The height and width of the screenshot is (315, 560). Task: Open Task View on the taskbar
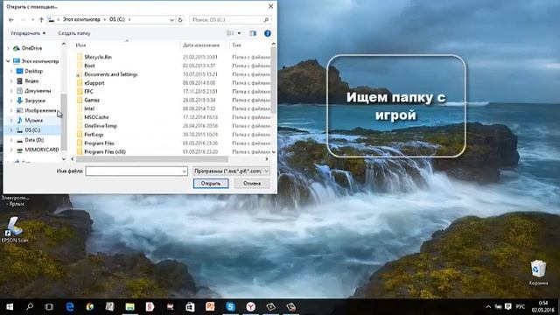pos(49,306)
